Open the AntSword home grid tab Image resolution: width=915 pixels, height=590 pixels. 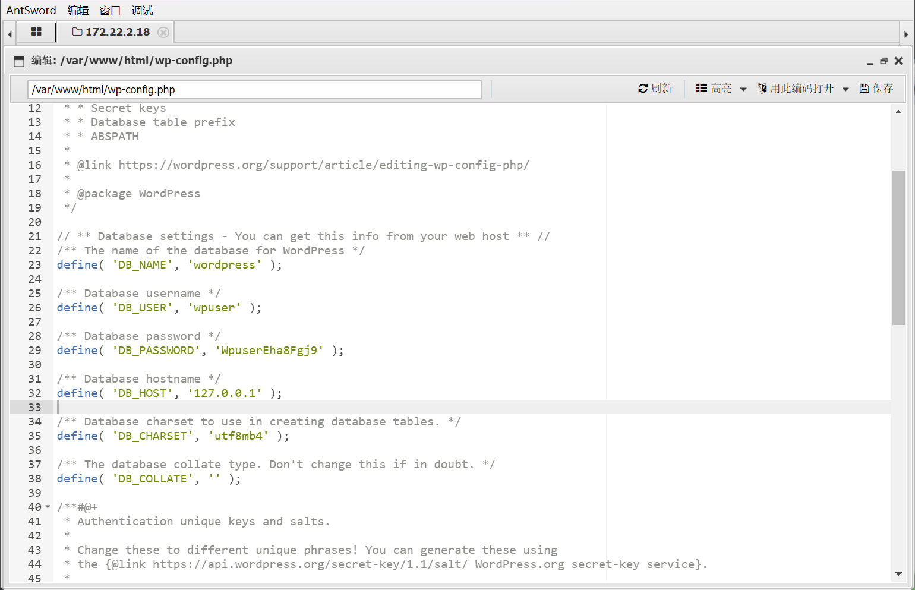coord(36,32)
